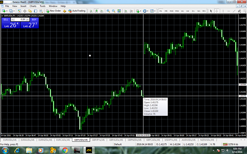
Task: Open the File menu
Action: click(x=7, y=6)
